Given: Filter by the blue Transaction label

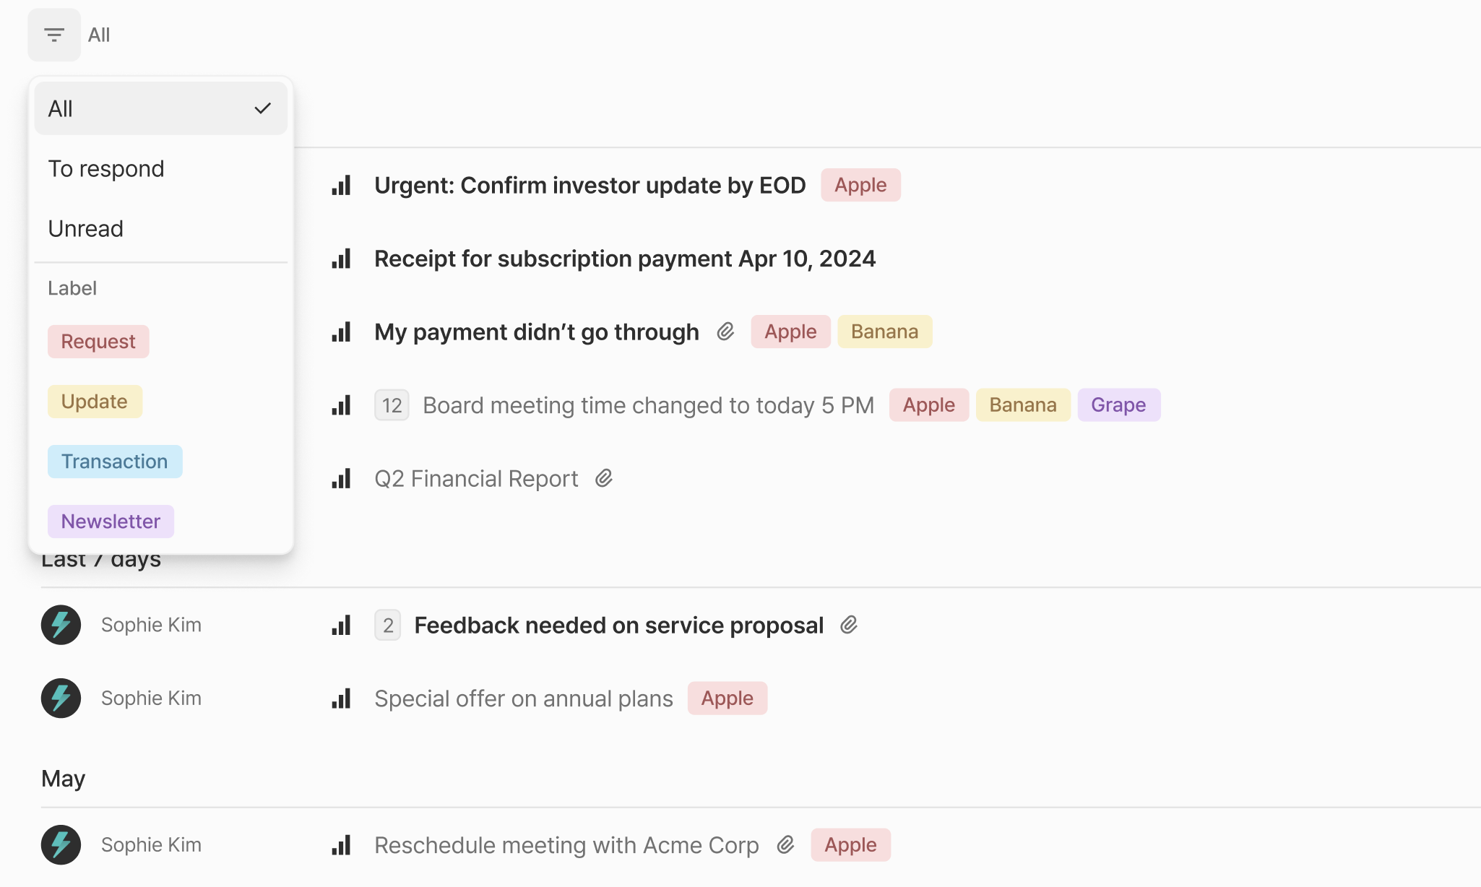Looking at the screenshot, I should click(115, 461).
